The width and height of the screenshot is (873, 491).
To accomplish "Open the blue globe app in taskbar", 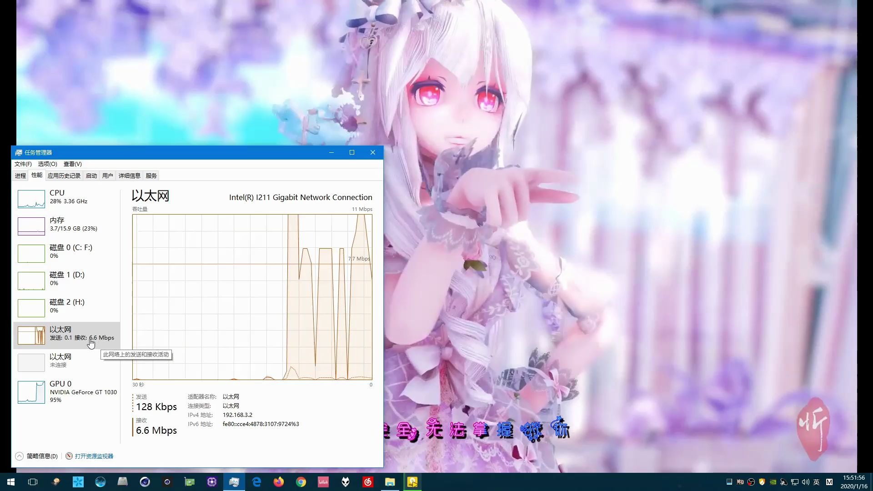I will tap(100, 482).
